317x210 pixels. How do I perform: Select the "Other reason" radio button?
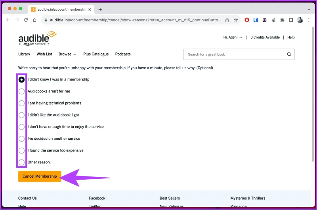[x=21, y=162]
